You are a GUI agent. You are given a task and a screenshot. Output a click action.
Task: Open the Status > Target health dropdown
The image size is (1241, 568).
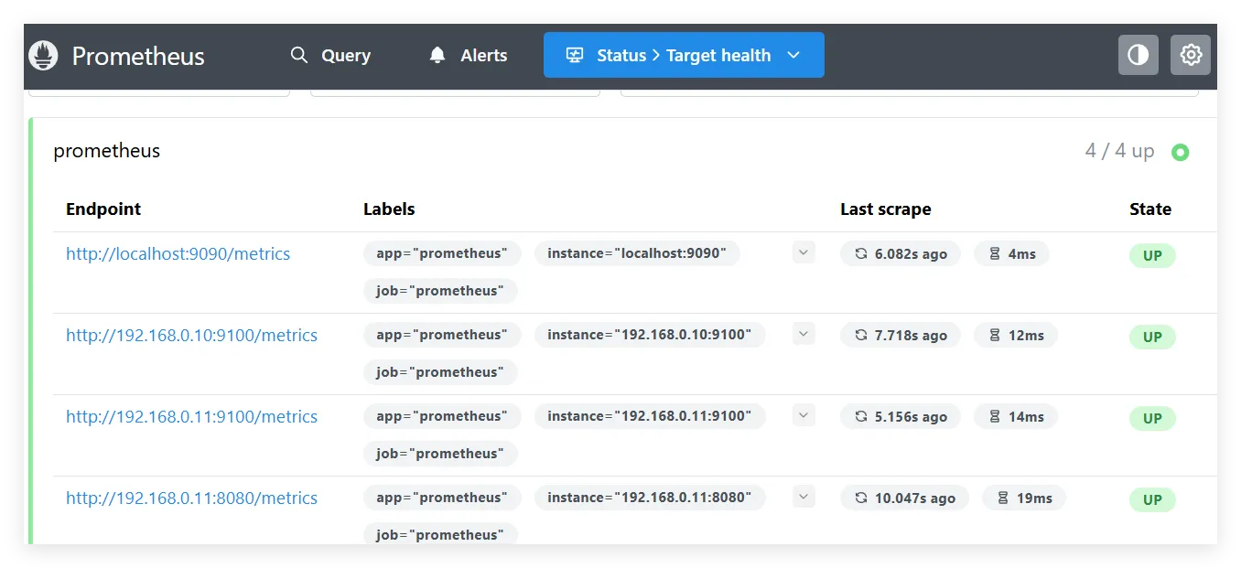[x=683, y=55]
